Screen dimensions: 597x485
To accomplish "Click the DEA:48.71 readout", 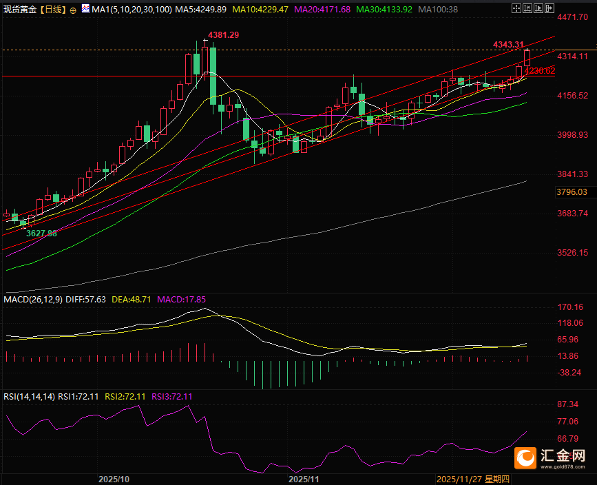I will [132, 300].
